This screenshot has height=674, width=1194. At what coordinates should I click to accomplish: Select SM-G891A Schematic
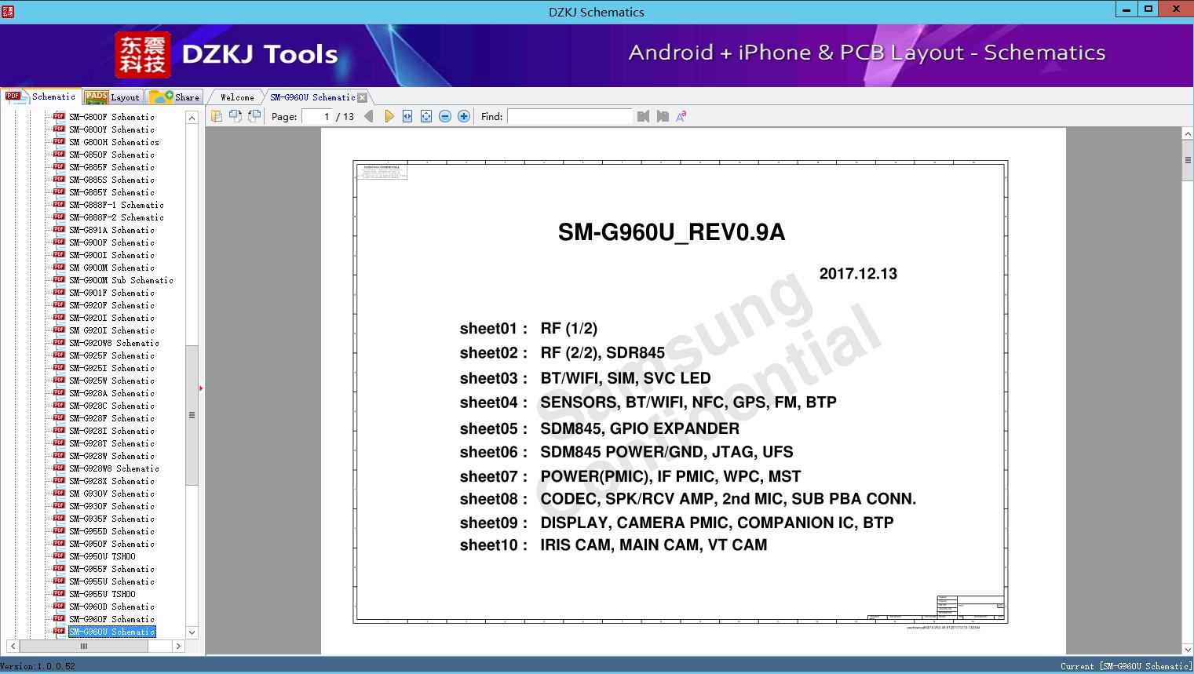[111, 230]
